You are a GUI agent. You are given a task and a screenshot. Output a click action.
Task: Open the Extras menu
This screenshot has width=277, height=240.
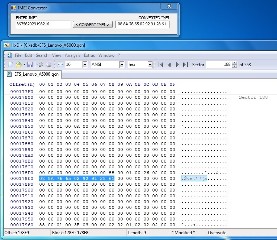point(89,55)
